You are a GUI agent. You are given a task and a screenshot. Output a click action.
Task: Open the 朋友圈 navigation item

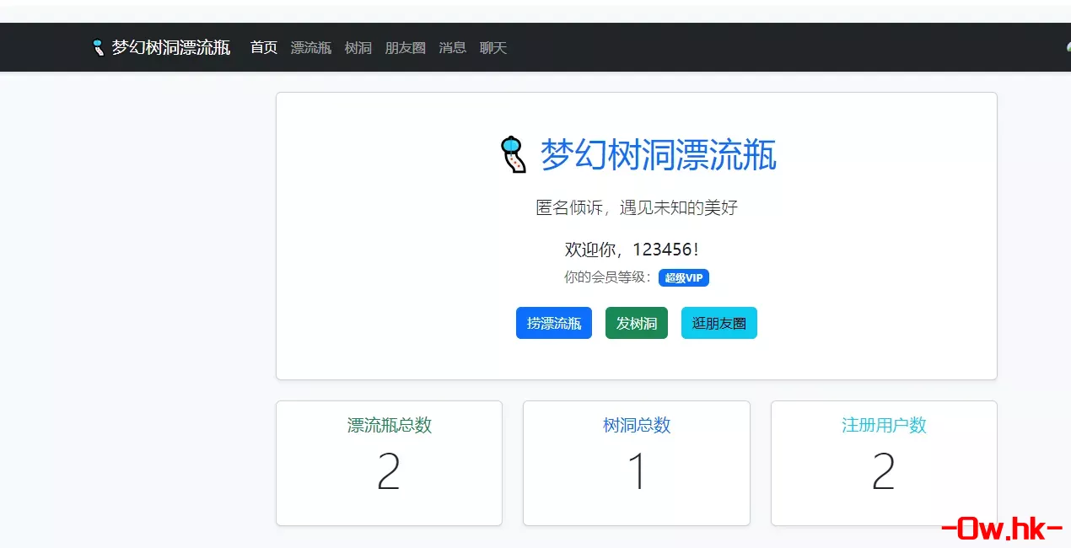(406, 47)
